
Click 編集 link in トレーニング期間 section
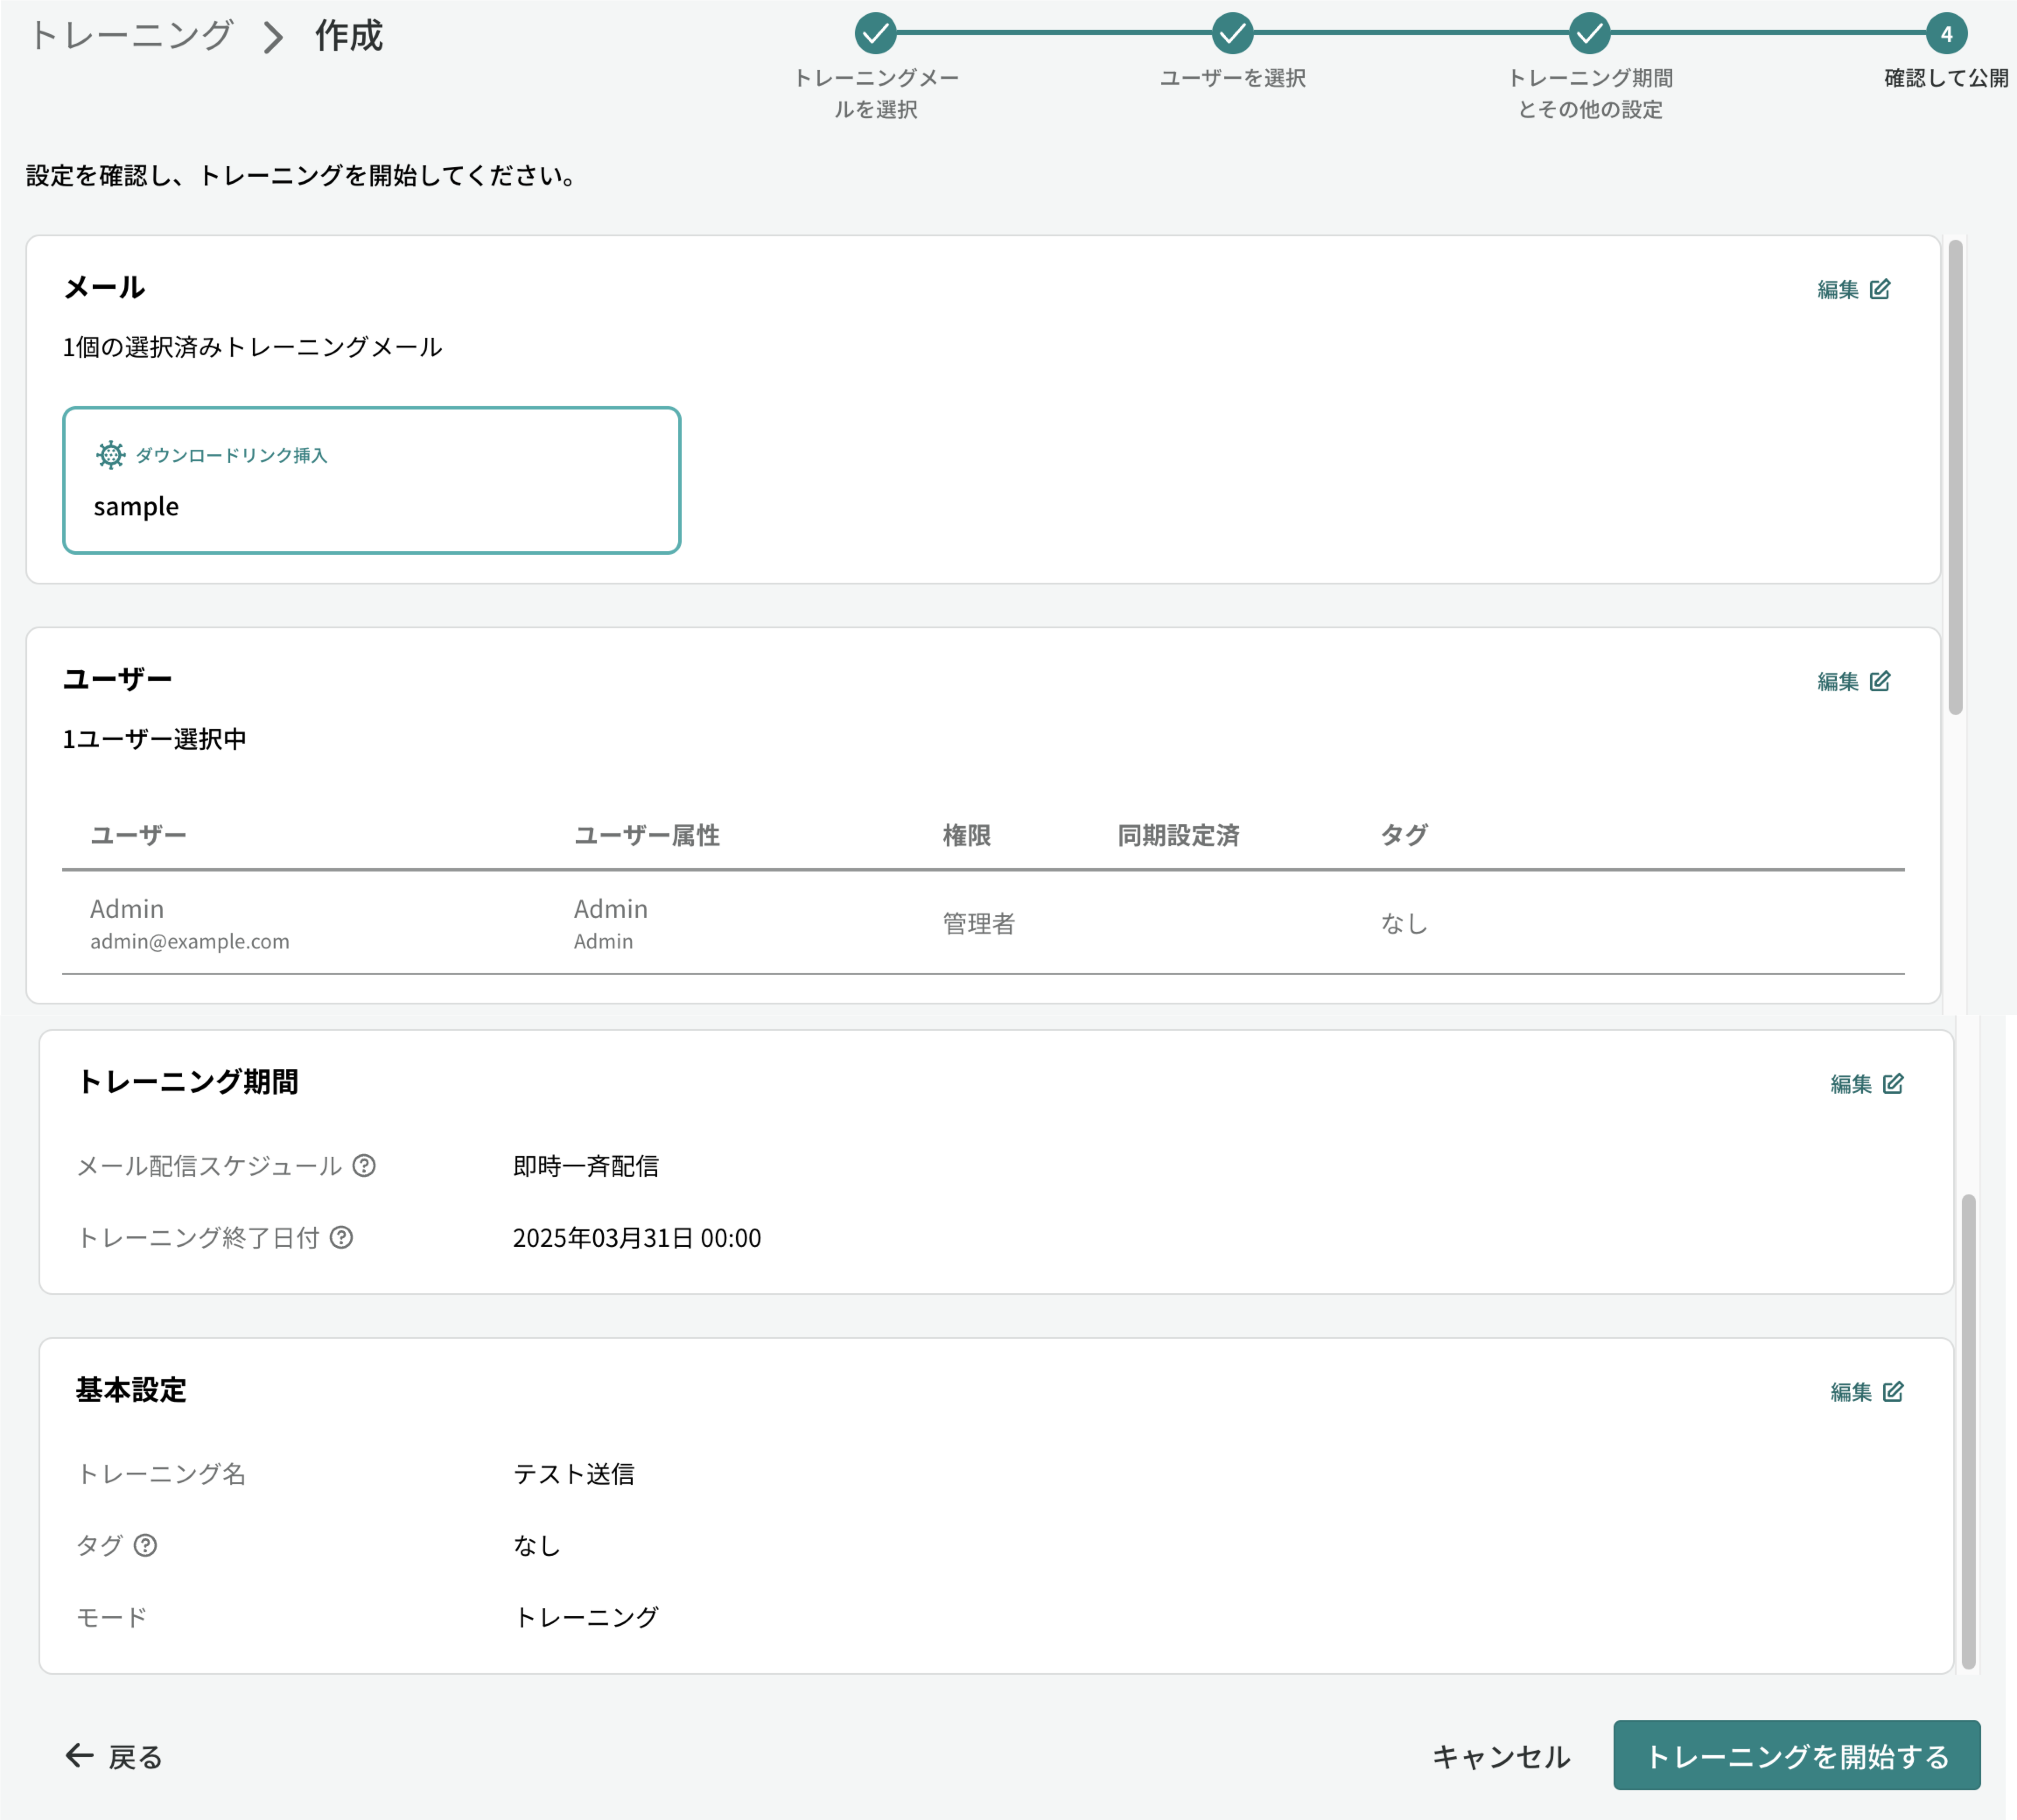coord(1866,1084)
